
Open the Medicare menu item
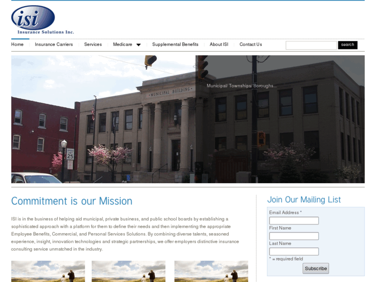(123, 44)
